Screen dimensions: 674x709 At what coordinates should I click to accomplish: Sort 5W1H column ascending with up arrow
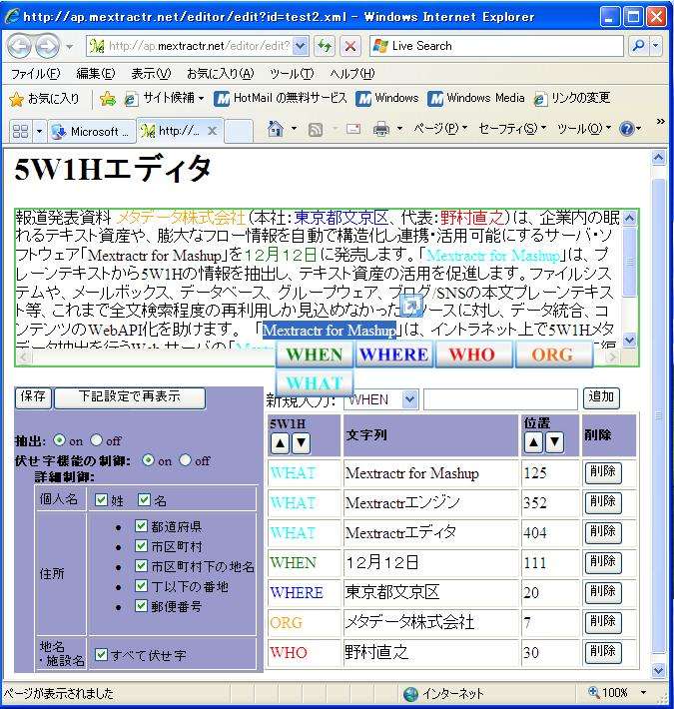(280, 442)
